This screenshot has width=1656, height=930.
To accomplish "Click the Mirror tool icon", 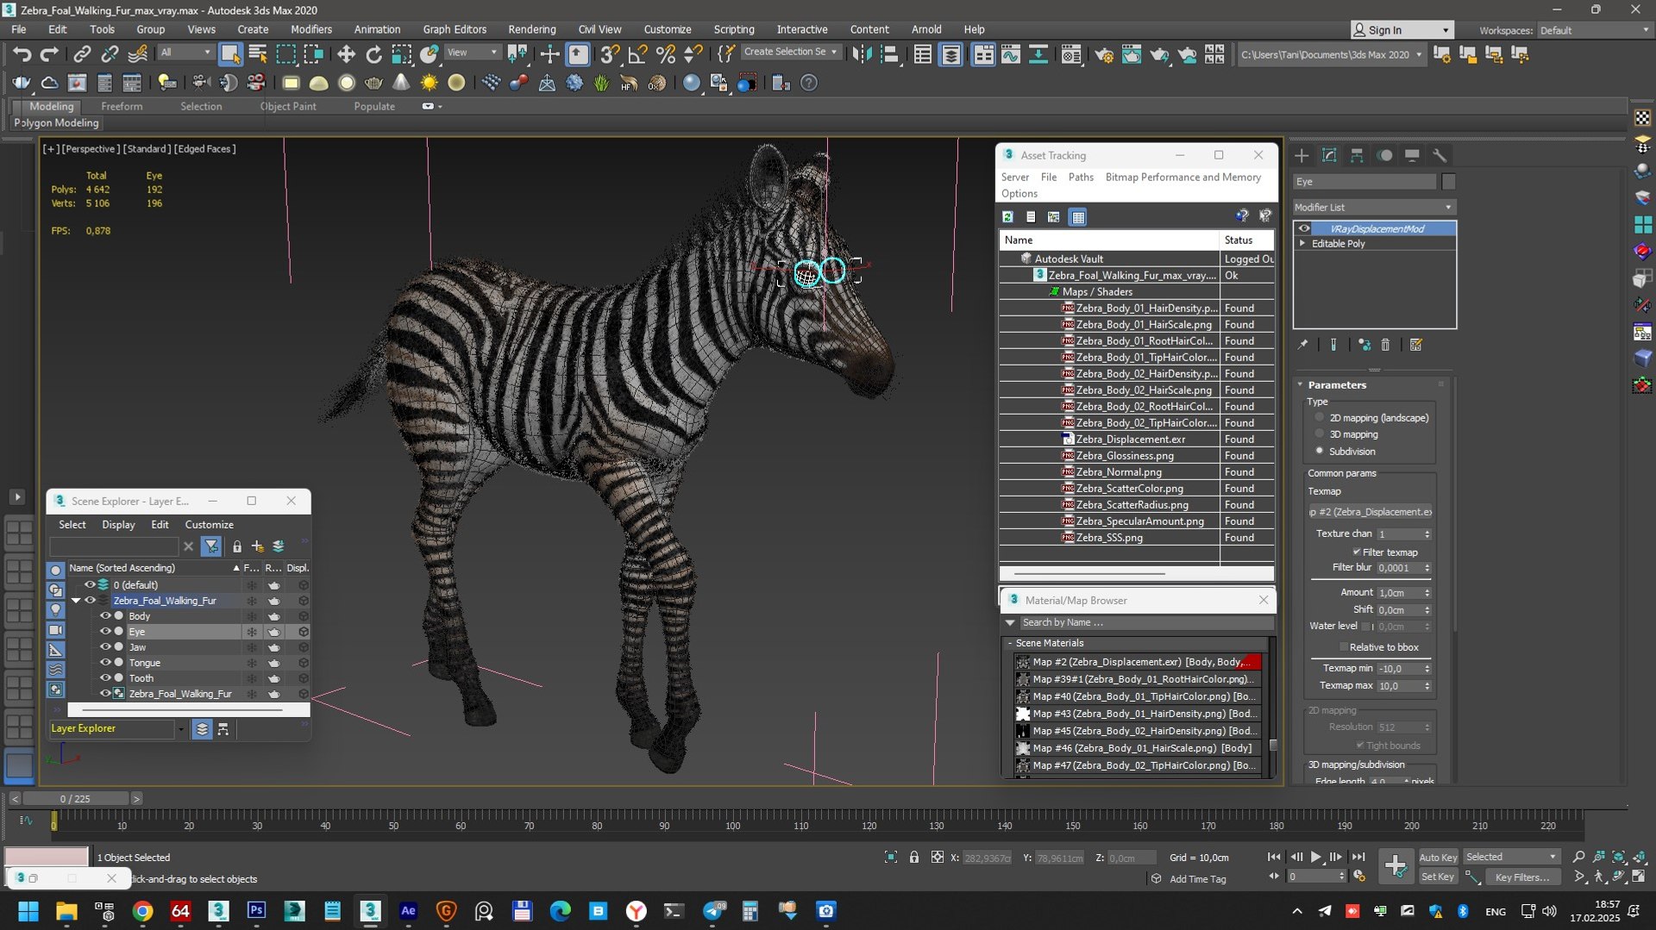I will tap(862, 54).
